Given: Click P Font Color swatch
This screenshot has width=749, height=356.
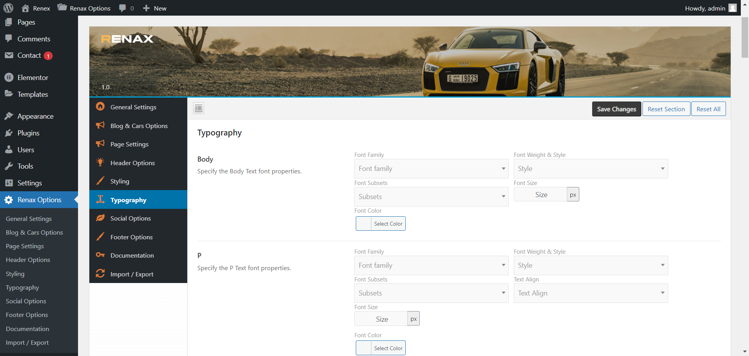Looking at the screenshot, I should pos(364,348).
